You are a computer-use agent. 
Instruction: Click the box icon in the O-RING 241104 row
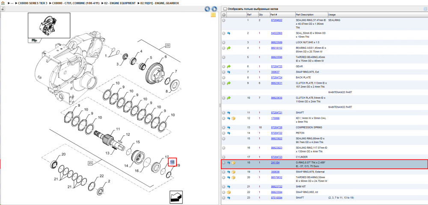pos(233,163)
